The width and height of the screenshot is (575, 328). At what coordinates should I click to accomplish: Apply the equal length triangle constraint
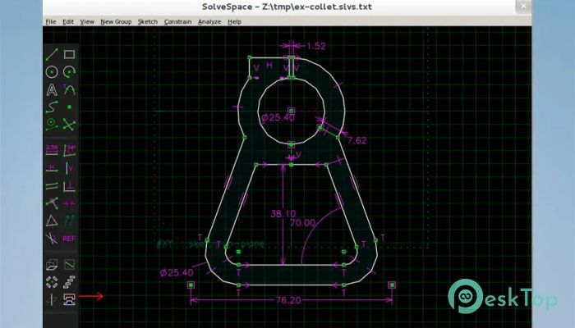52,221
